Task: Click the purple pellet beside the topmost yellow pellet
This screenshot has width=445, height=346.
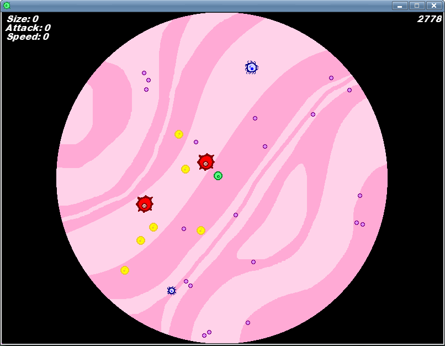Action: pos(196,142)
